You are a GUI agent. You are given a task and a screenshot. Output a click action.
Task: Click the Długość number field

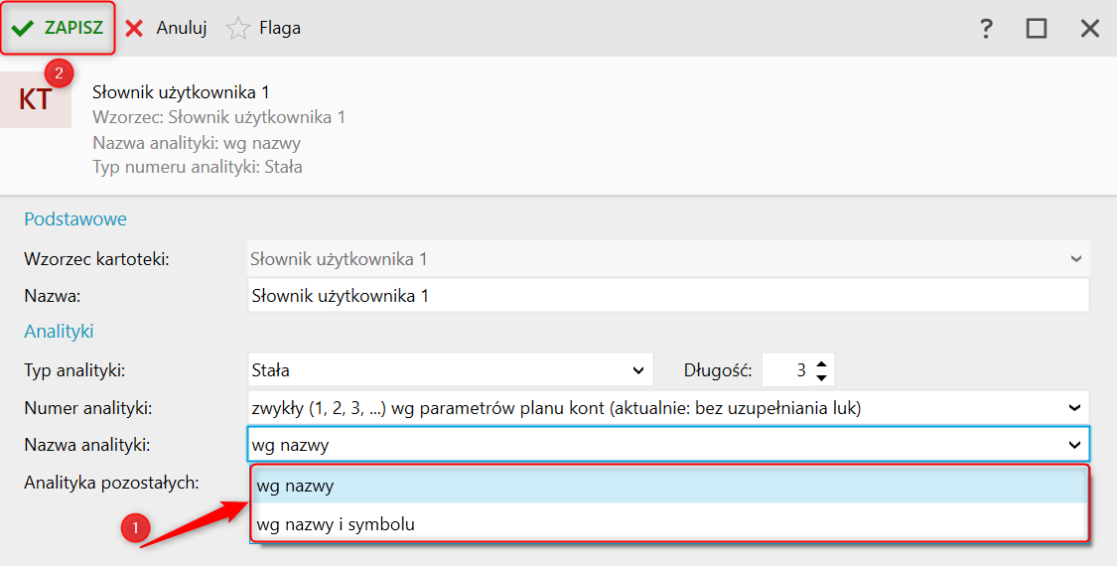pos(786,370)
